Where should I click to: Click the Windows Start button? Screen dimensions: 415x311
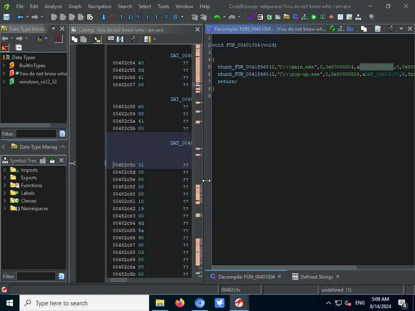[x=10, y=303]
